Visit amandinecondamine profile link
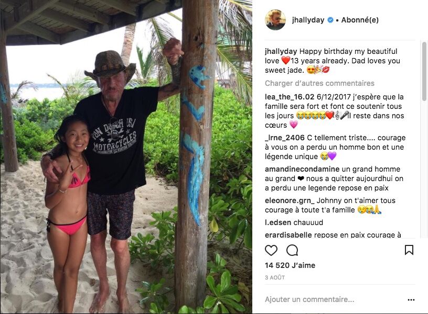428x314 pixels. click(302, 169)
